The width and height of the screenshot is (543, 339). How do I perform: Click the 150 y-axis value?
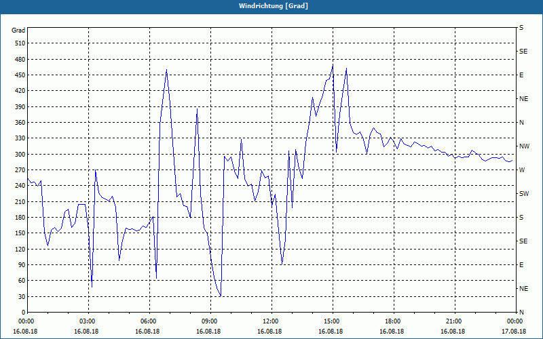pyautogui.click(x=21, y=233)
